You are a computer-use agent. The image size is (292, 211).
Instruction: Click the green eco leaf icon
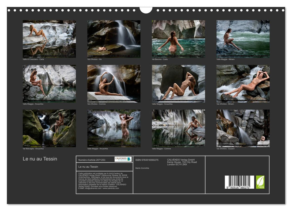pos(260,182)
